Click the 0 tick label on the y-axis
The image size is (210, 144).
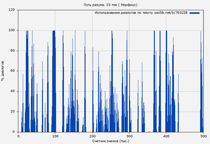(13, 132)
